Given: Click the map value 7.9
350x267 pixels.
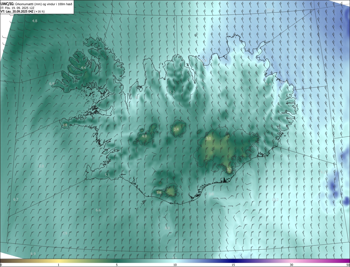Looking at the screenshot, I should click(x=65, y=233).
